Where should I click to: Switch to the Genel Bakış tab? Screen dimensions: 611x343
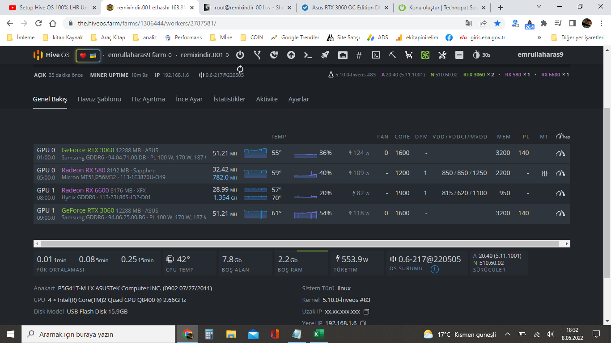pos(50,99)
